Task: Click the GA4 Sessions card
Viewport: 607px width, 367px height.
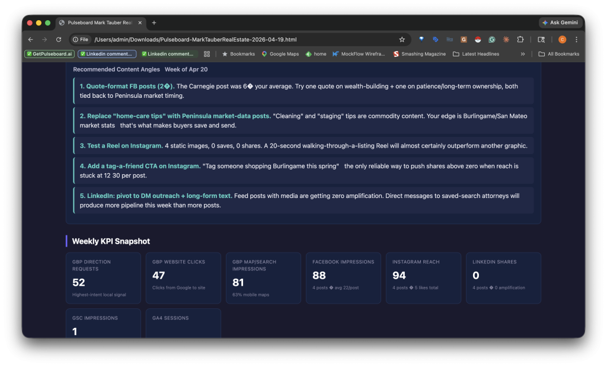Action: [184, 323]
